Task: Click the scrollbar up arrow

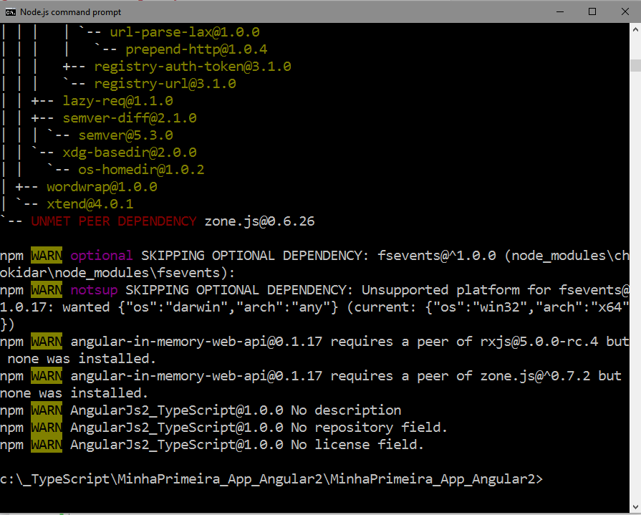Action: pyautogui.click(x=635, y=29)
